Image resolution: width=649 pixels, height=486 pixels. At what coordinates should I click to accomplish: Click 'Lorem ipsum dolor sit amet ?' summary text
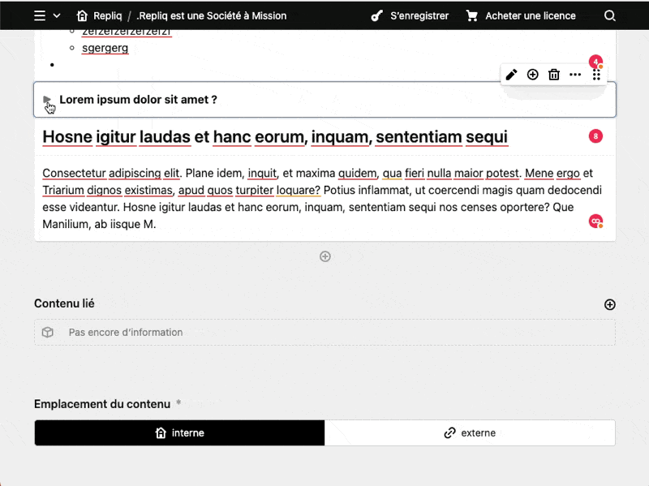pyautogui.click(x=138, y=100)
